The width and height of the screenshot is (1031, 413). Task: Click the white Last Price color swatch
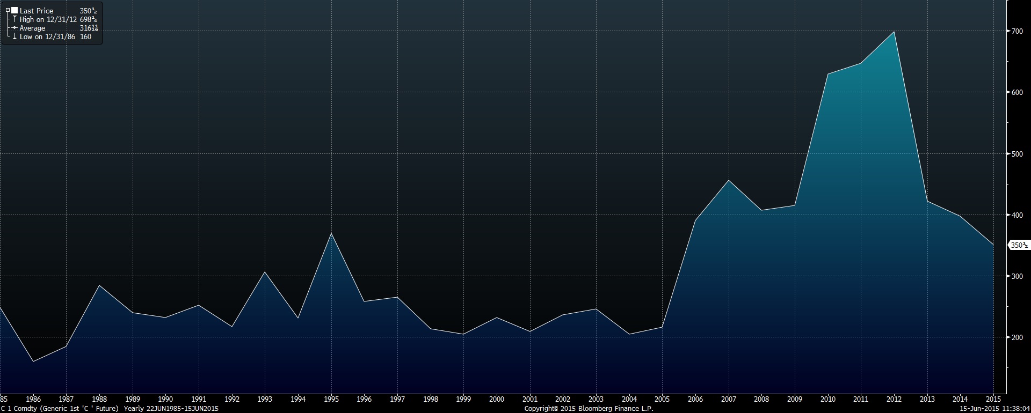(x=14, y=11)
